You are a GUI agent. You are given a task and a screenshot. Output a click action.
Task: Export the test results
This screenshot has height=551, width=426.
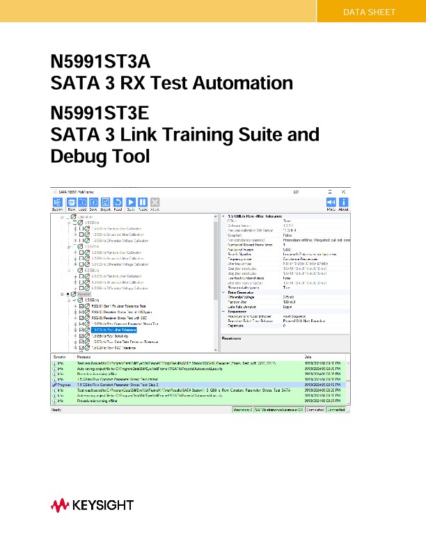coord(105,202)
